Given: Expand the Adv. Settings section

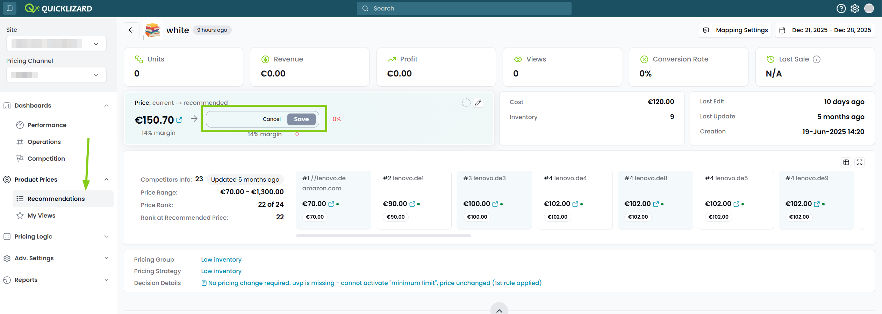Looking at the screenshot, I should click(x=106, y=258).
